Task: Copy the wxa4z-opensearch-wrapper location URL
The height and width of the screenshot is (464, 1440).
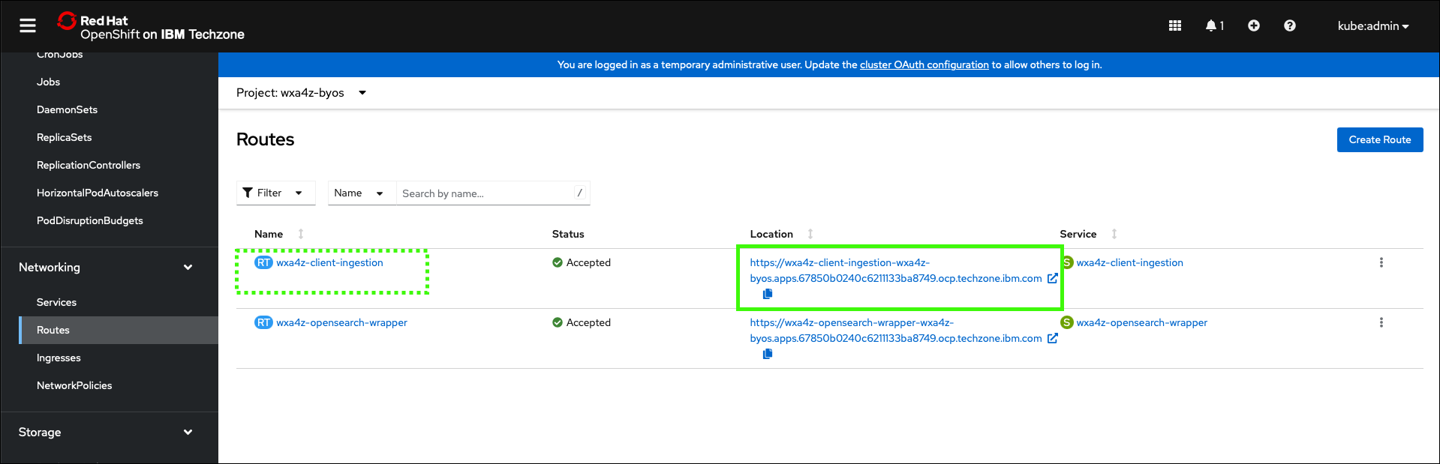Action: click(767, 355)
